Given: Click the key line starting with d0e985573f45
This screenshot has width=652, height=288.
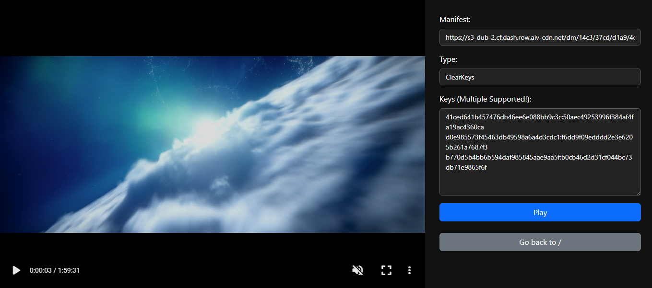Looking at the screenshot, I should 540,142.
